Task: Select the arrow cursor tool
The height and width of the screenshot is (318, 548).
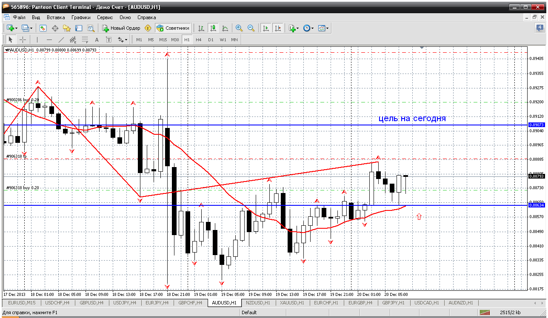Action: click(x=11, y=40)
